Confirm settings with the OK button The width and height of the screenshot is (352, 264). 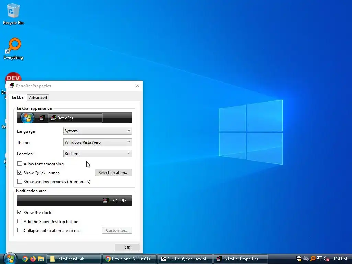click(x=128, y=247)
